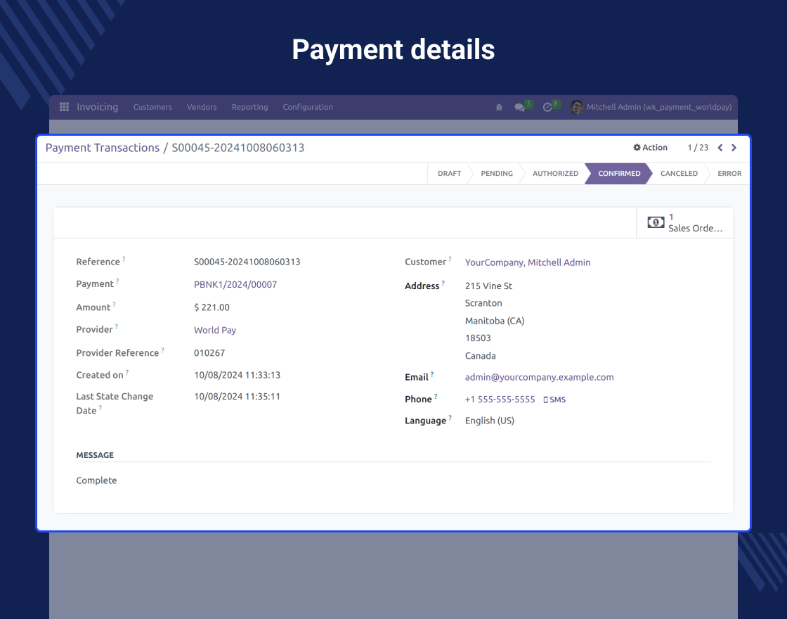Go to previous record with left arrow
The height and width of the screenshot is (619, 787).
point(720,148)
